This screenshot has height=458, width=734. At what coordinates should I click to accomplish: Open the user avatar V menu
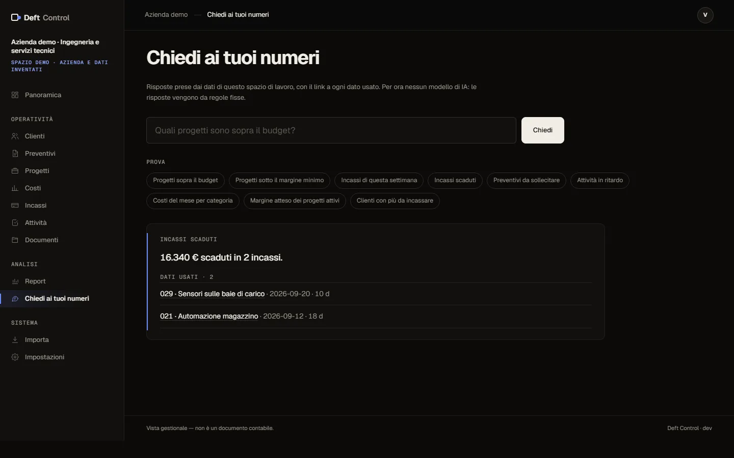(705, 15)
